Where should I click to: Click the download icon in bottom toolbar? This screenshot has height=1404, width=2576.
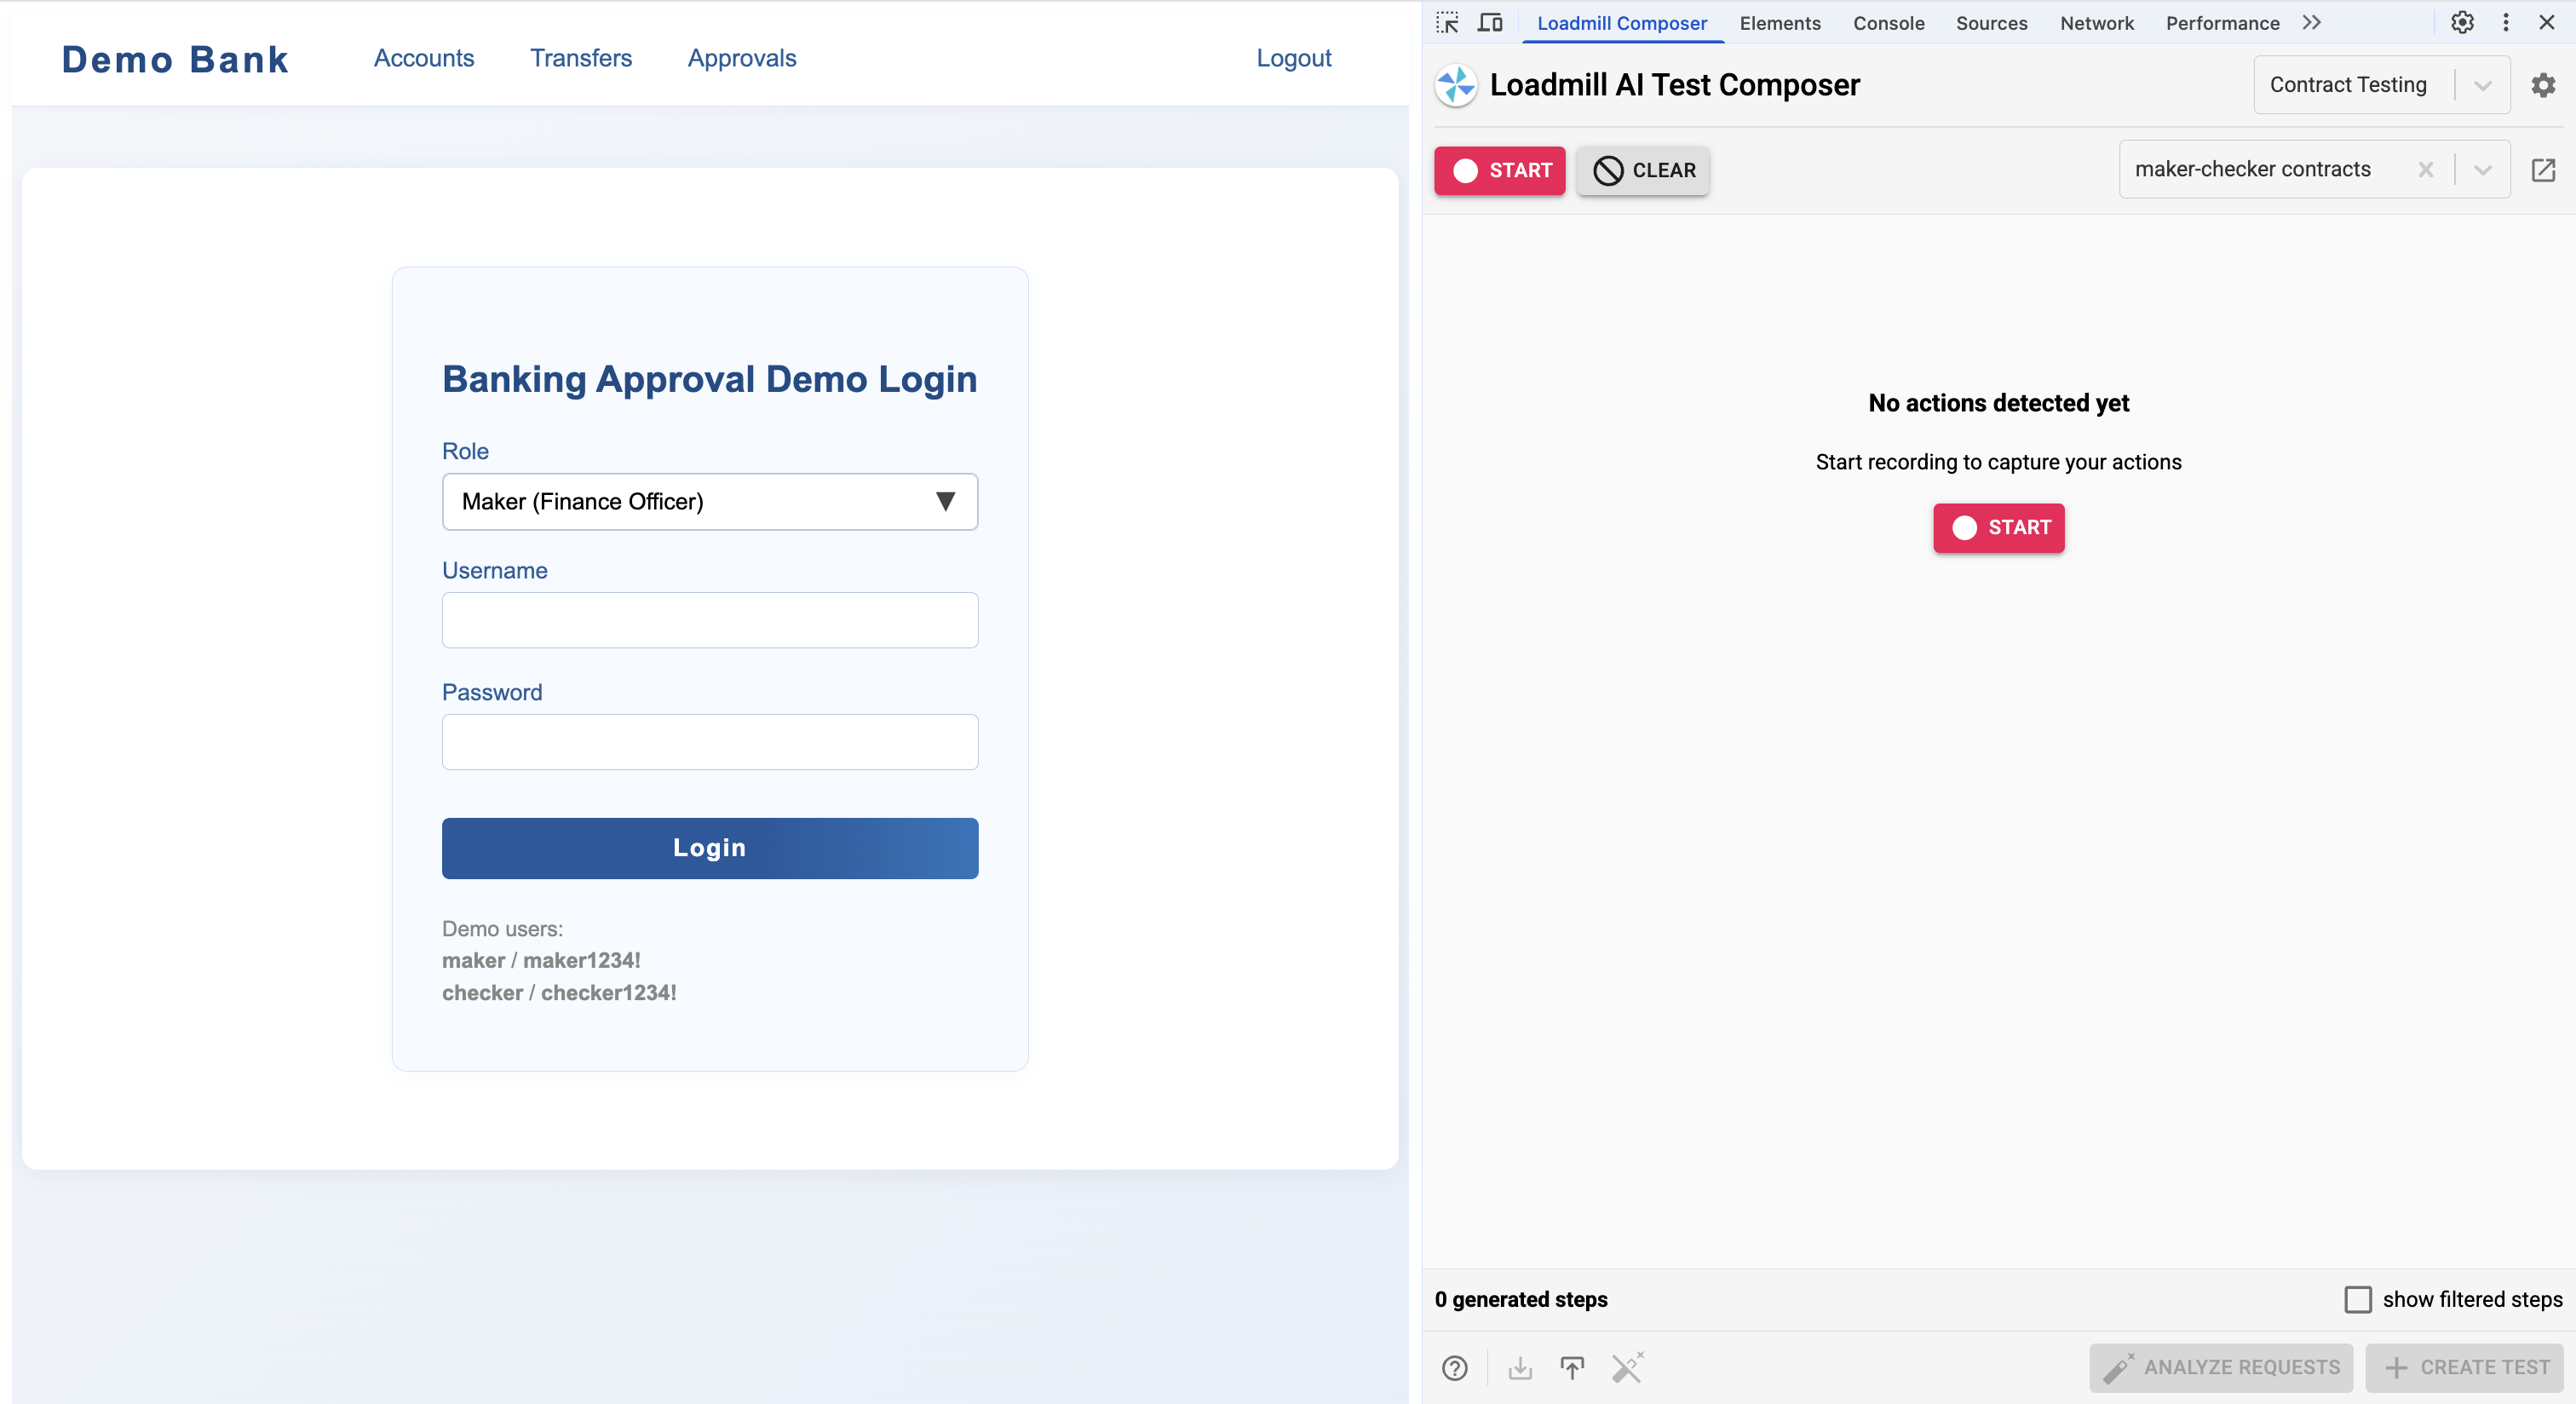click(1520, 1368)
